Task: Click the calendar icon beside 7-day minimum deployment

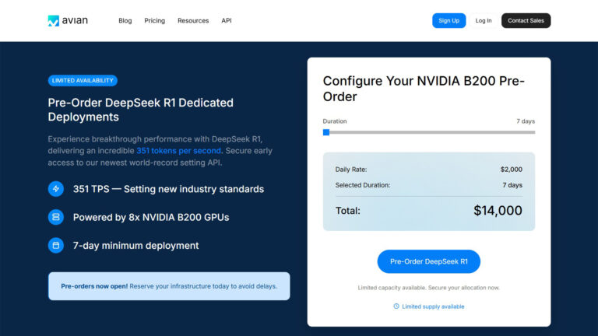Action: tap(56, 246)
